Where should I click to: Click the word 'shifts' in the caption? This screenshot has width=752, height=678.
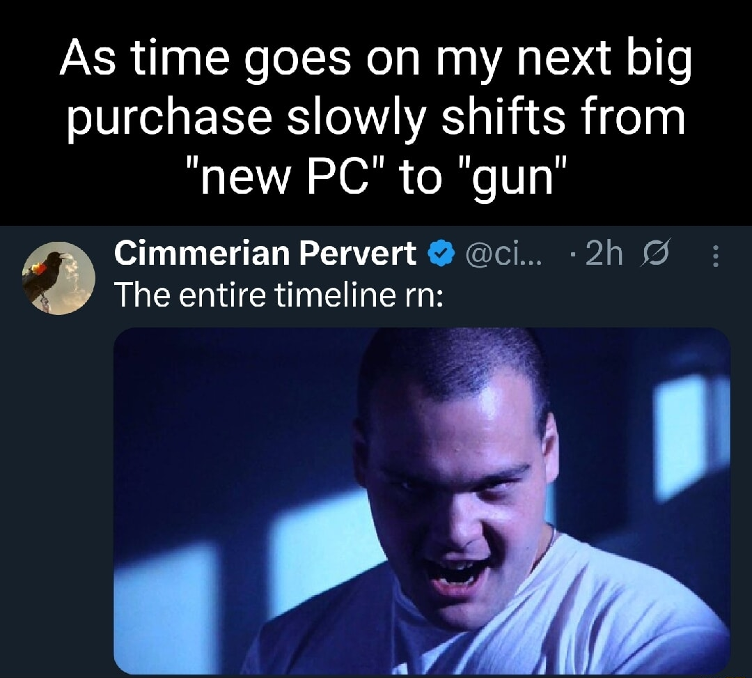pyautogui.click(x=503, y=118)
